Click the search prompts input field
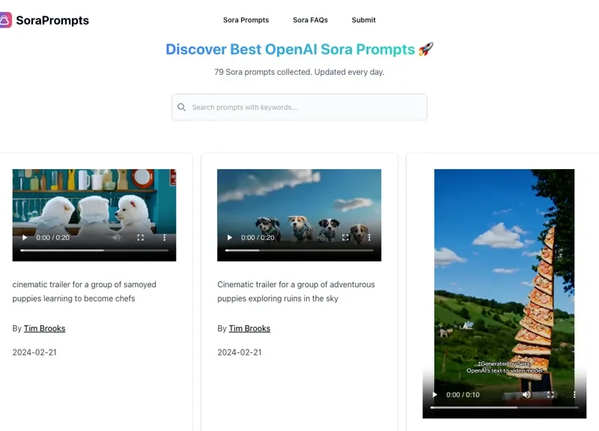 [299, 107]
